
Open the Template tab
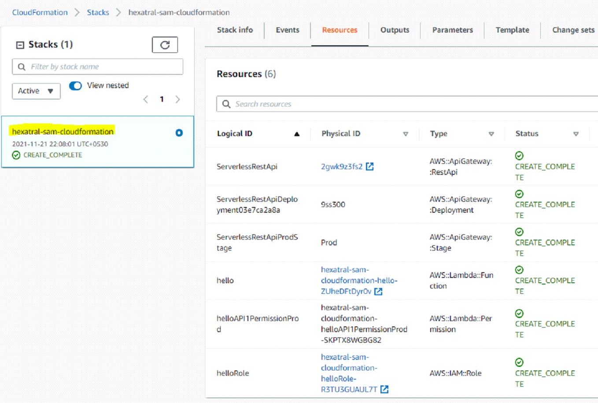512,30
